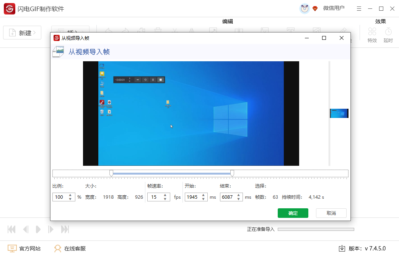Jump to last frame playback icon
This screenshot has width=399, height=255.
[x=65, y=229]
